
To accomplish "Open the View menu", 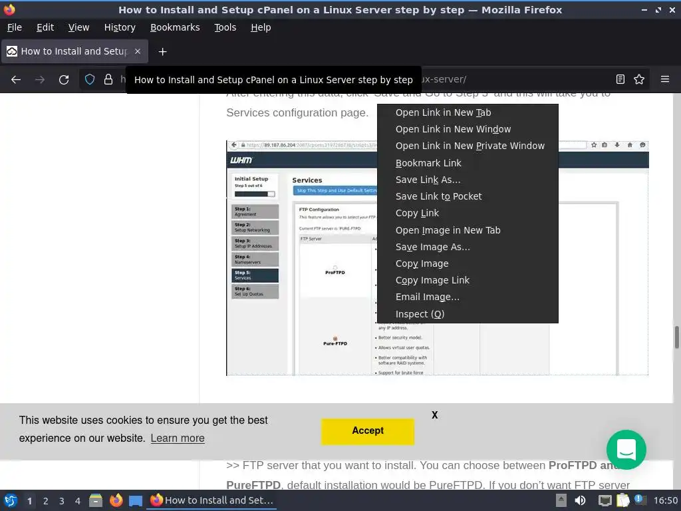I will pos(78,27).
